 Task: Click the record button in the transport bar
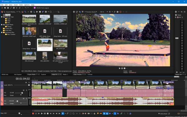tap(33, 114)
